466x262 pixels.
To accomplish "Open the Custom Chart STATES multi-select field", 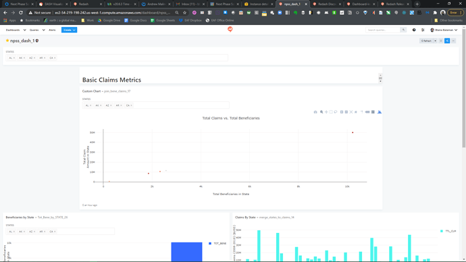I will pyautogui.click(x=156, y=105).
